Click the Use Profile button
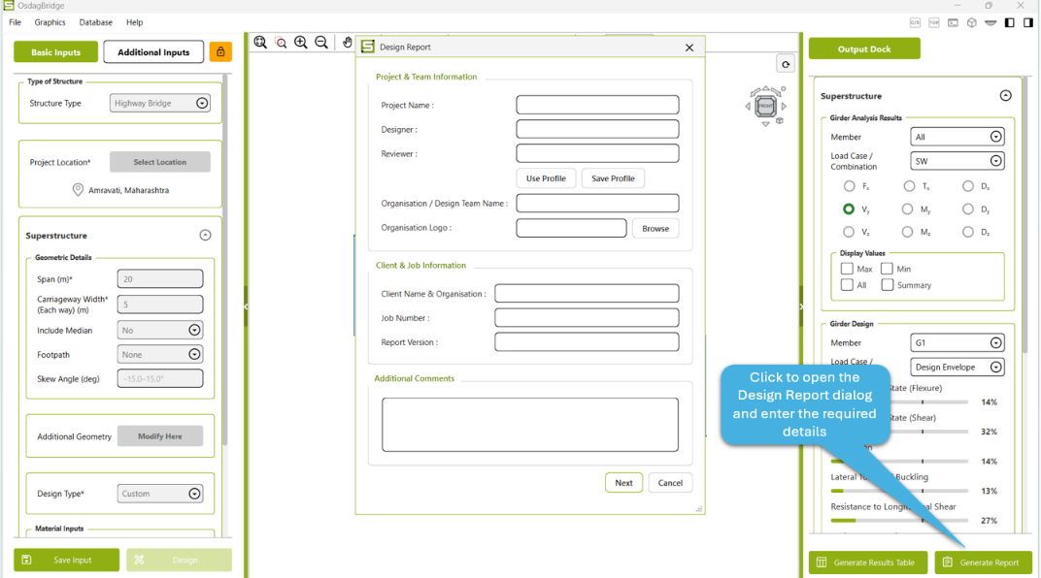The image size is (1041, 578). point(546,178)
